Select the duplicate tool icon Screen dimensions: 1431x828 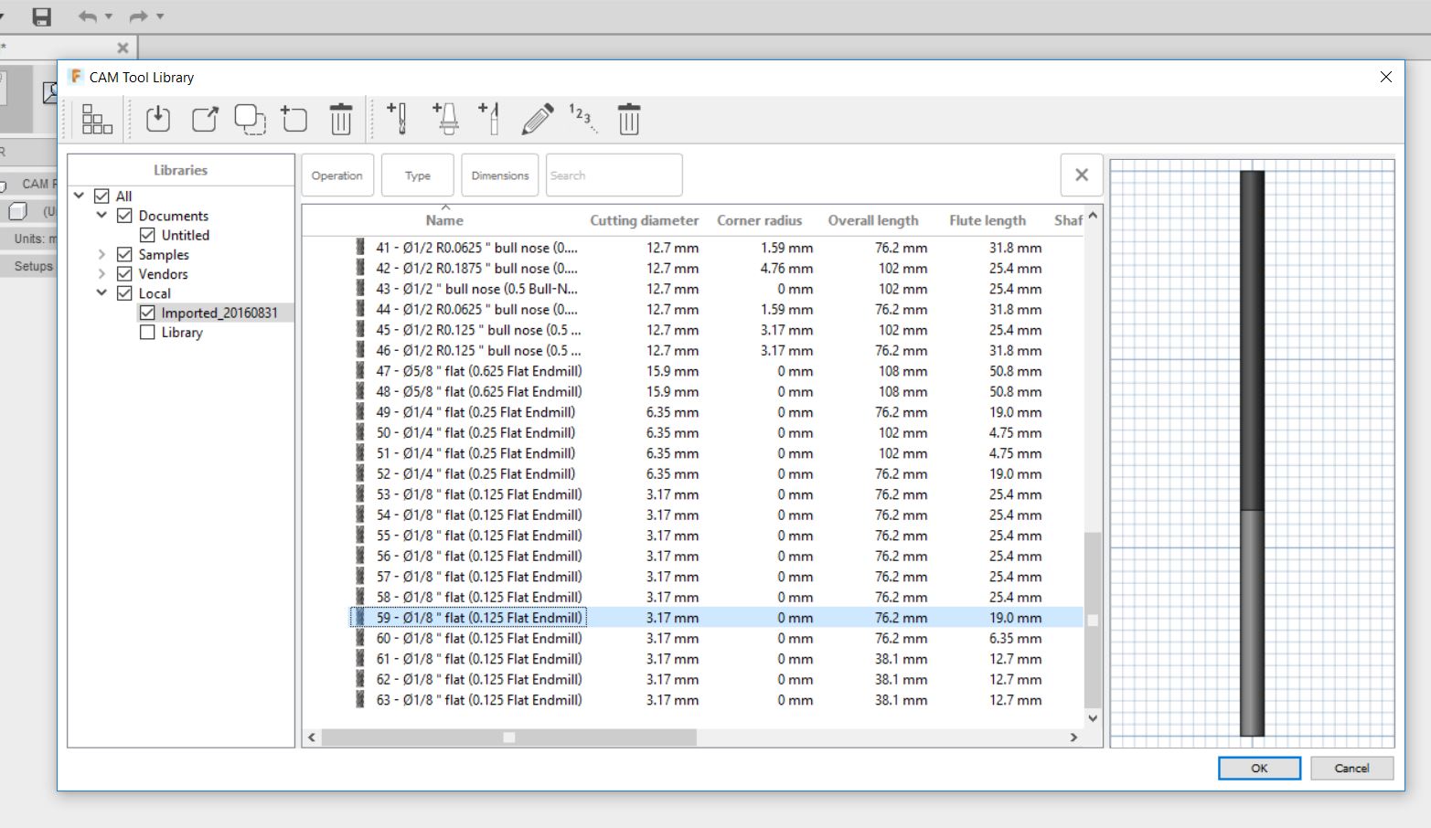click(x=249, y=119)
